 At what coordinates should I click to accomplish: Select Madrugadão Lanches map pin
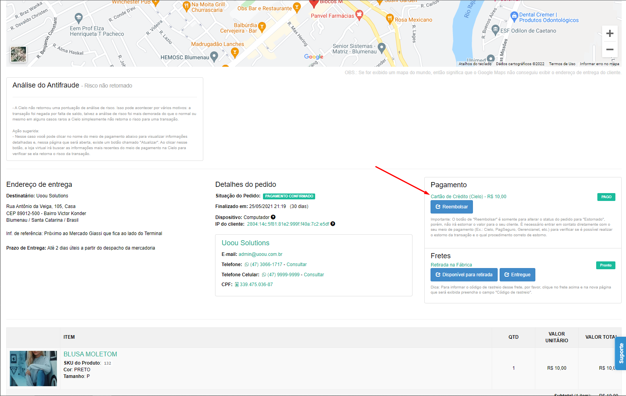235,52
